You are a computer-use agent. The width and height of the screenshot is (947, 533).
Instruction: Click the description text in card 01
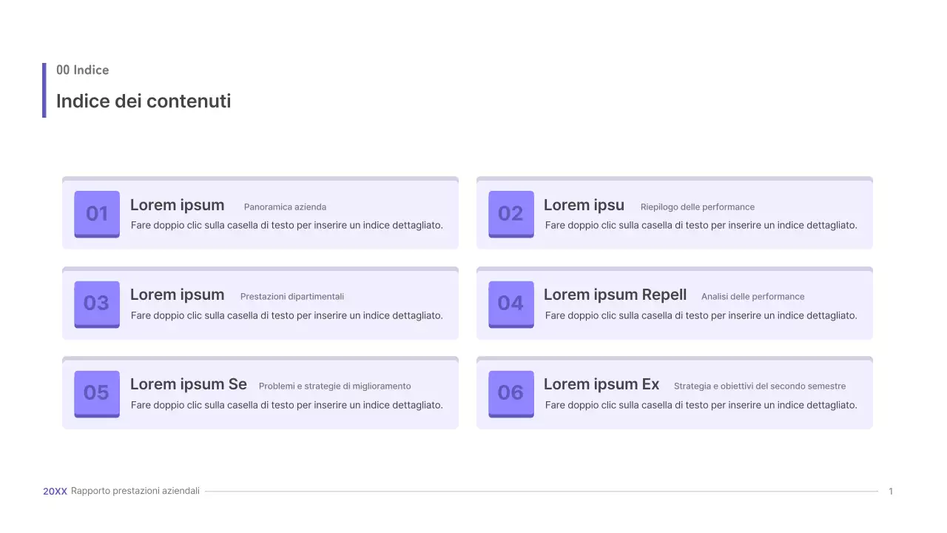pyautogui.click(x=286, y=225)
